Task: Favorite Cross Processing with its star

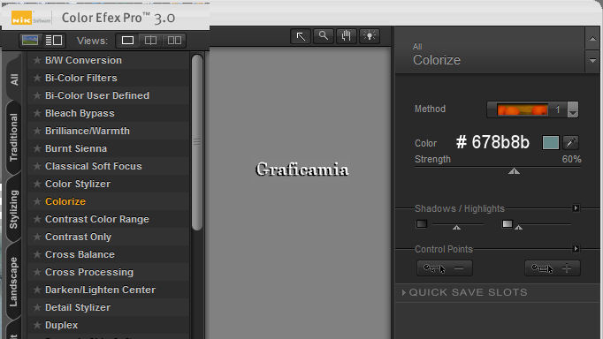Action: (37, 272)
